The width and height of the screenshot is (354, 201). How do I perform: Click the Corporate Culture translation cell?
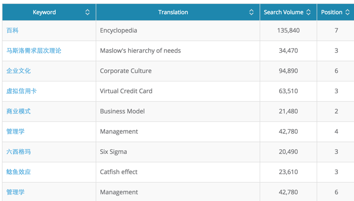coord(126,71)
